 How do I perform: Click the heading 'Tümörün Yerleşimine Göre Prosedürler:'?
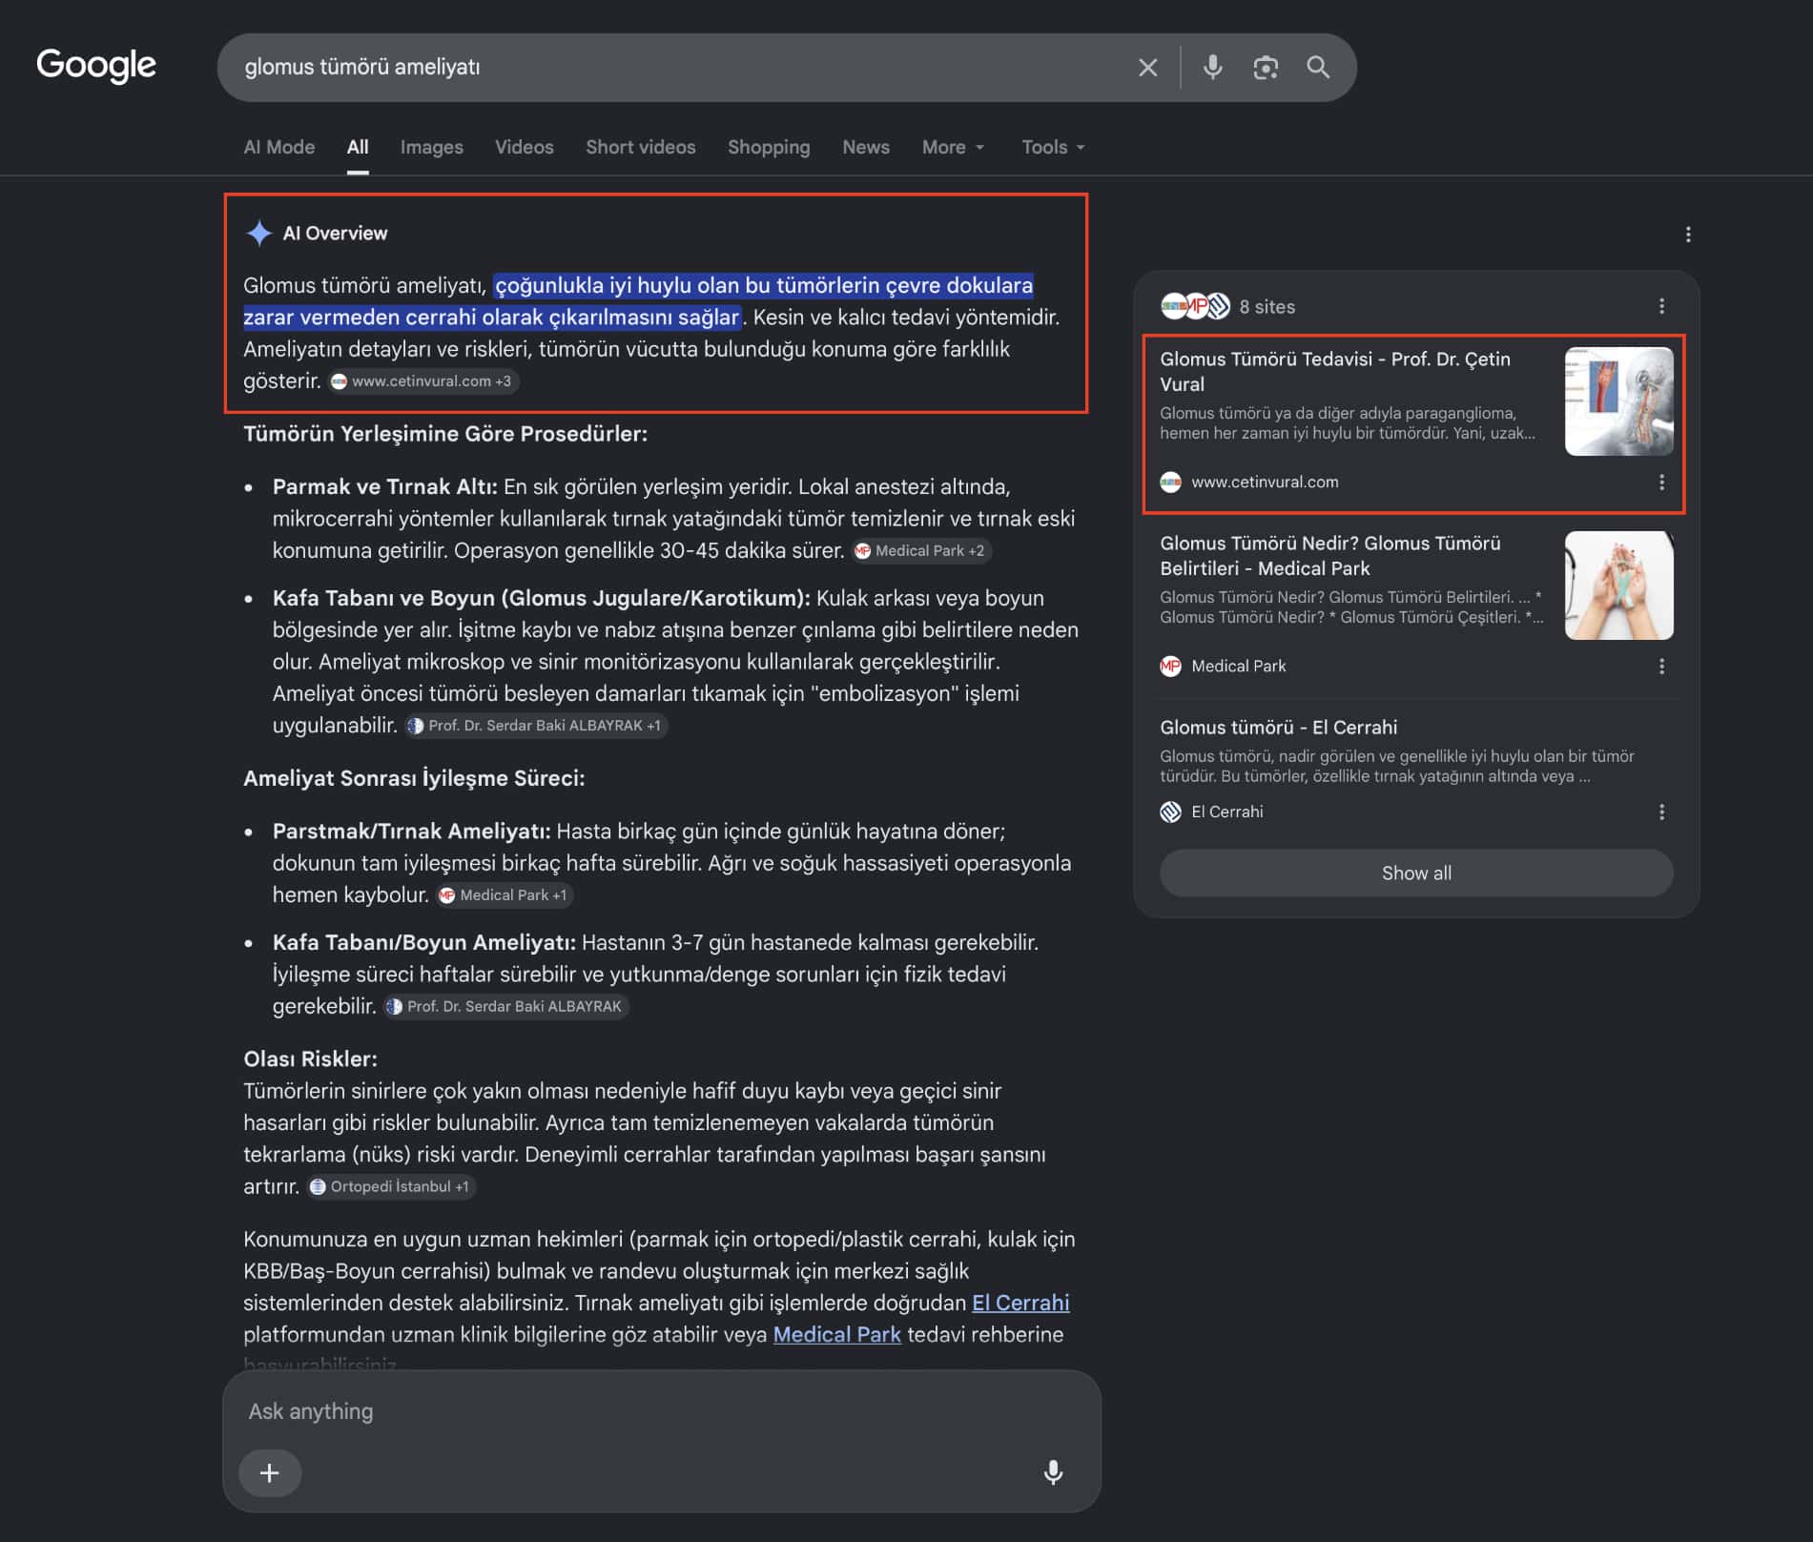coord(445,434)
